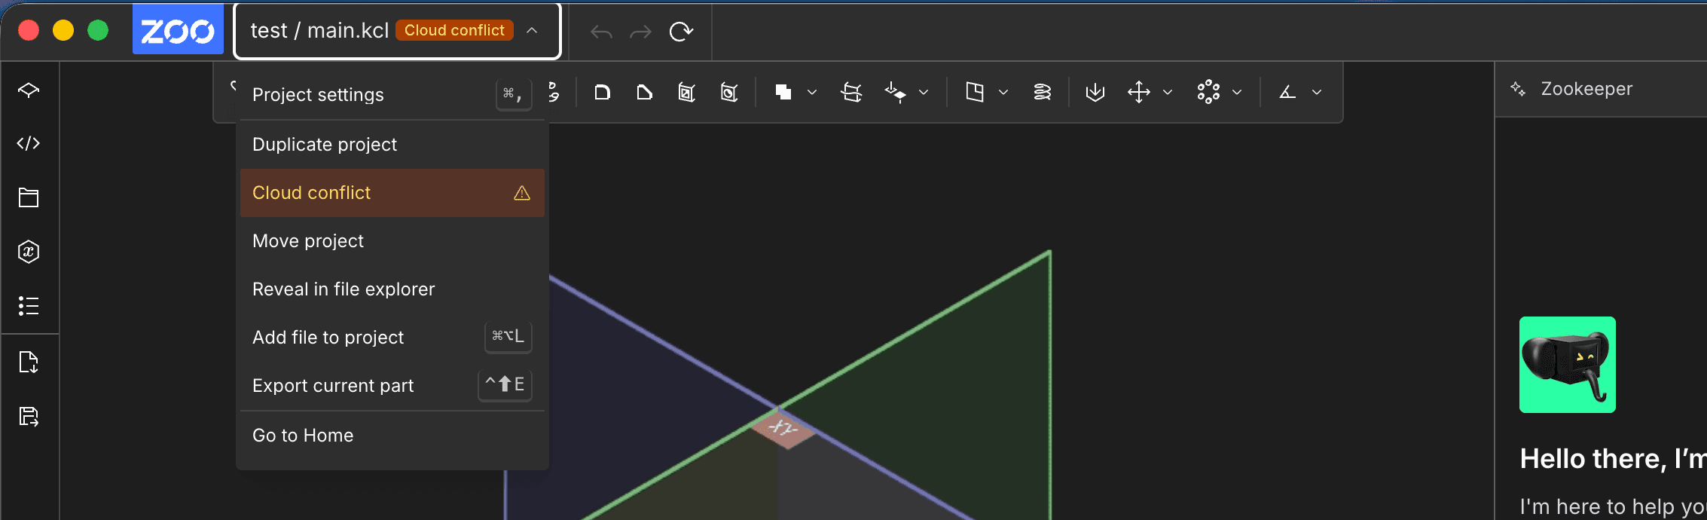This screenshot has width=1707, height=520.
Task: Select the Chamfer tool in the toolbar
Action: (x=644, y=92)
